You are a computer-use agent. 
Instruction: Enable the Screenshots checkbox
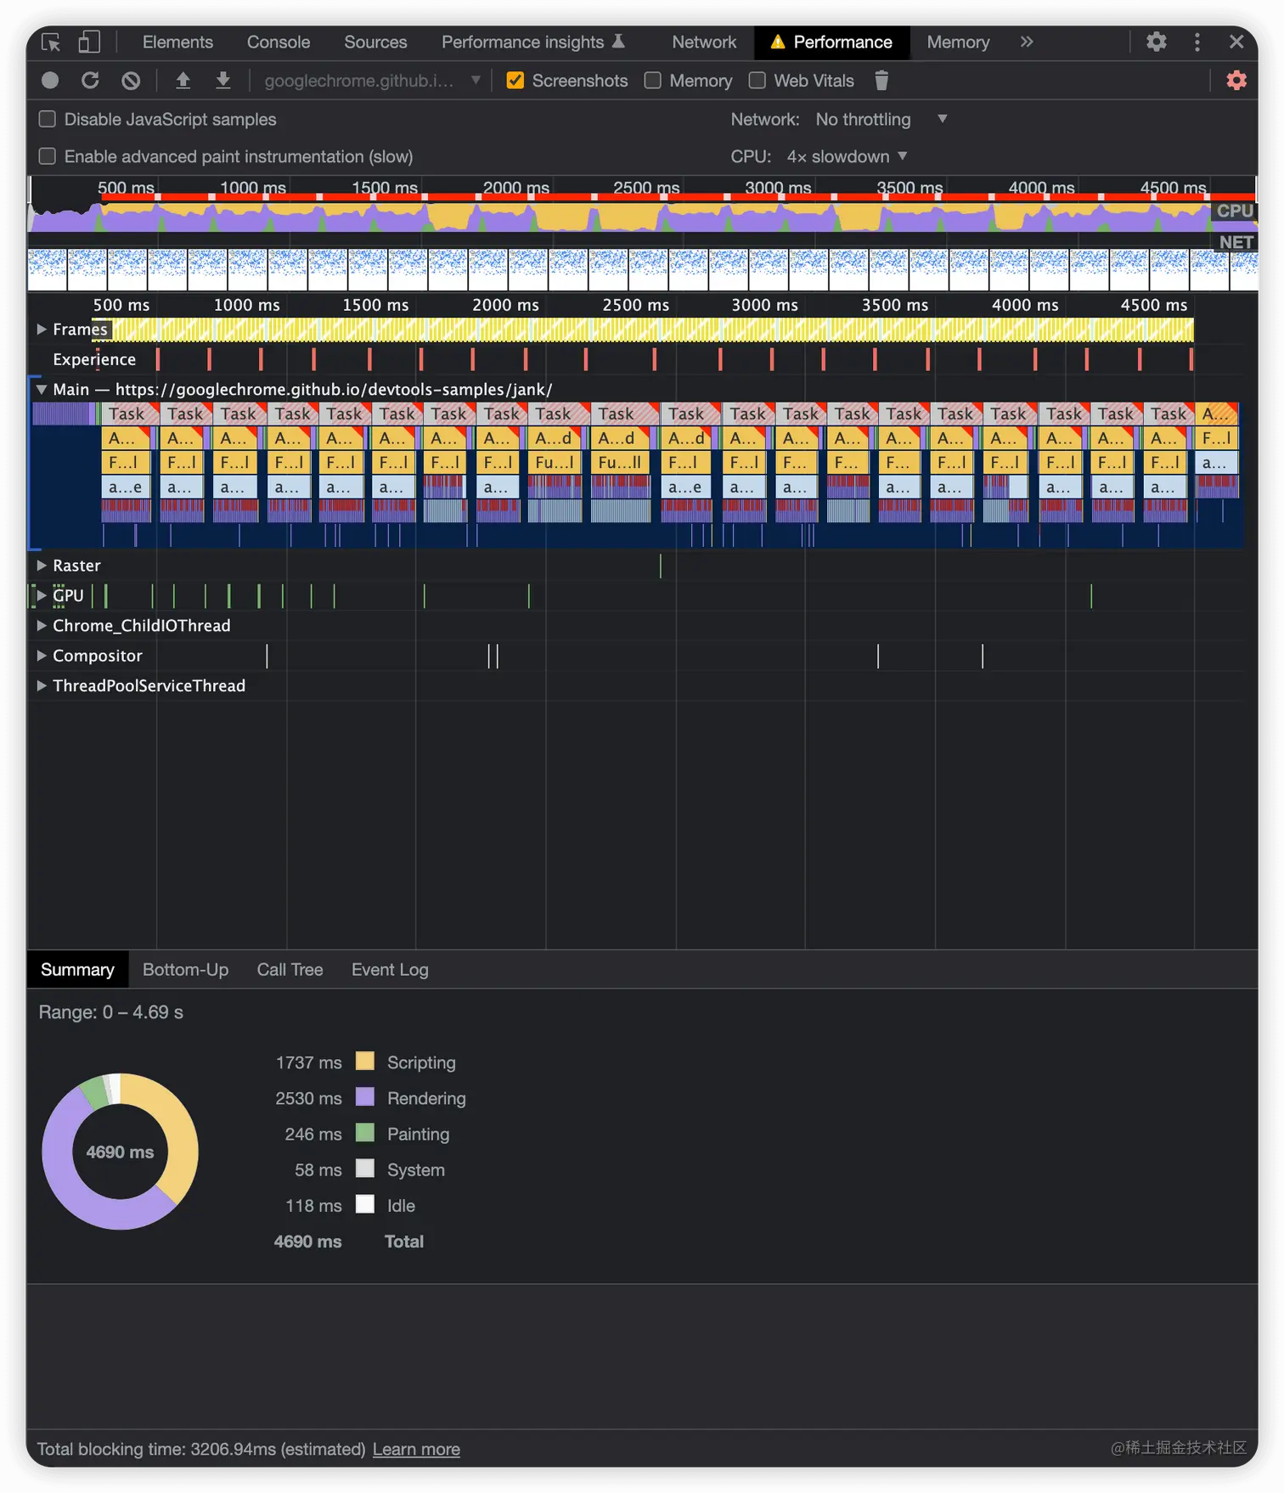(x=515, y=81)
